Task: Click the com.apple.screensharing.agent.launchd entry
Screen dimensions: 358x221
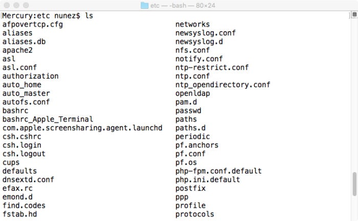Action: (82, 128)
